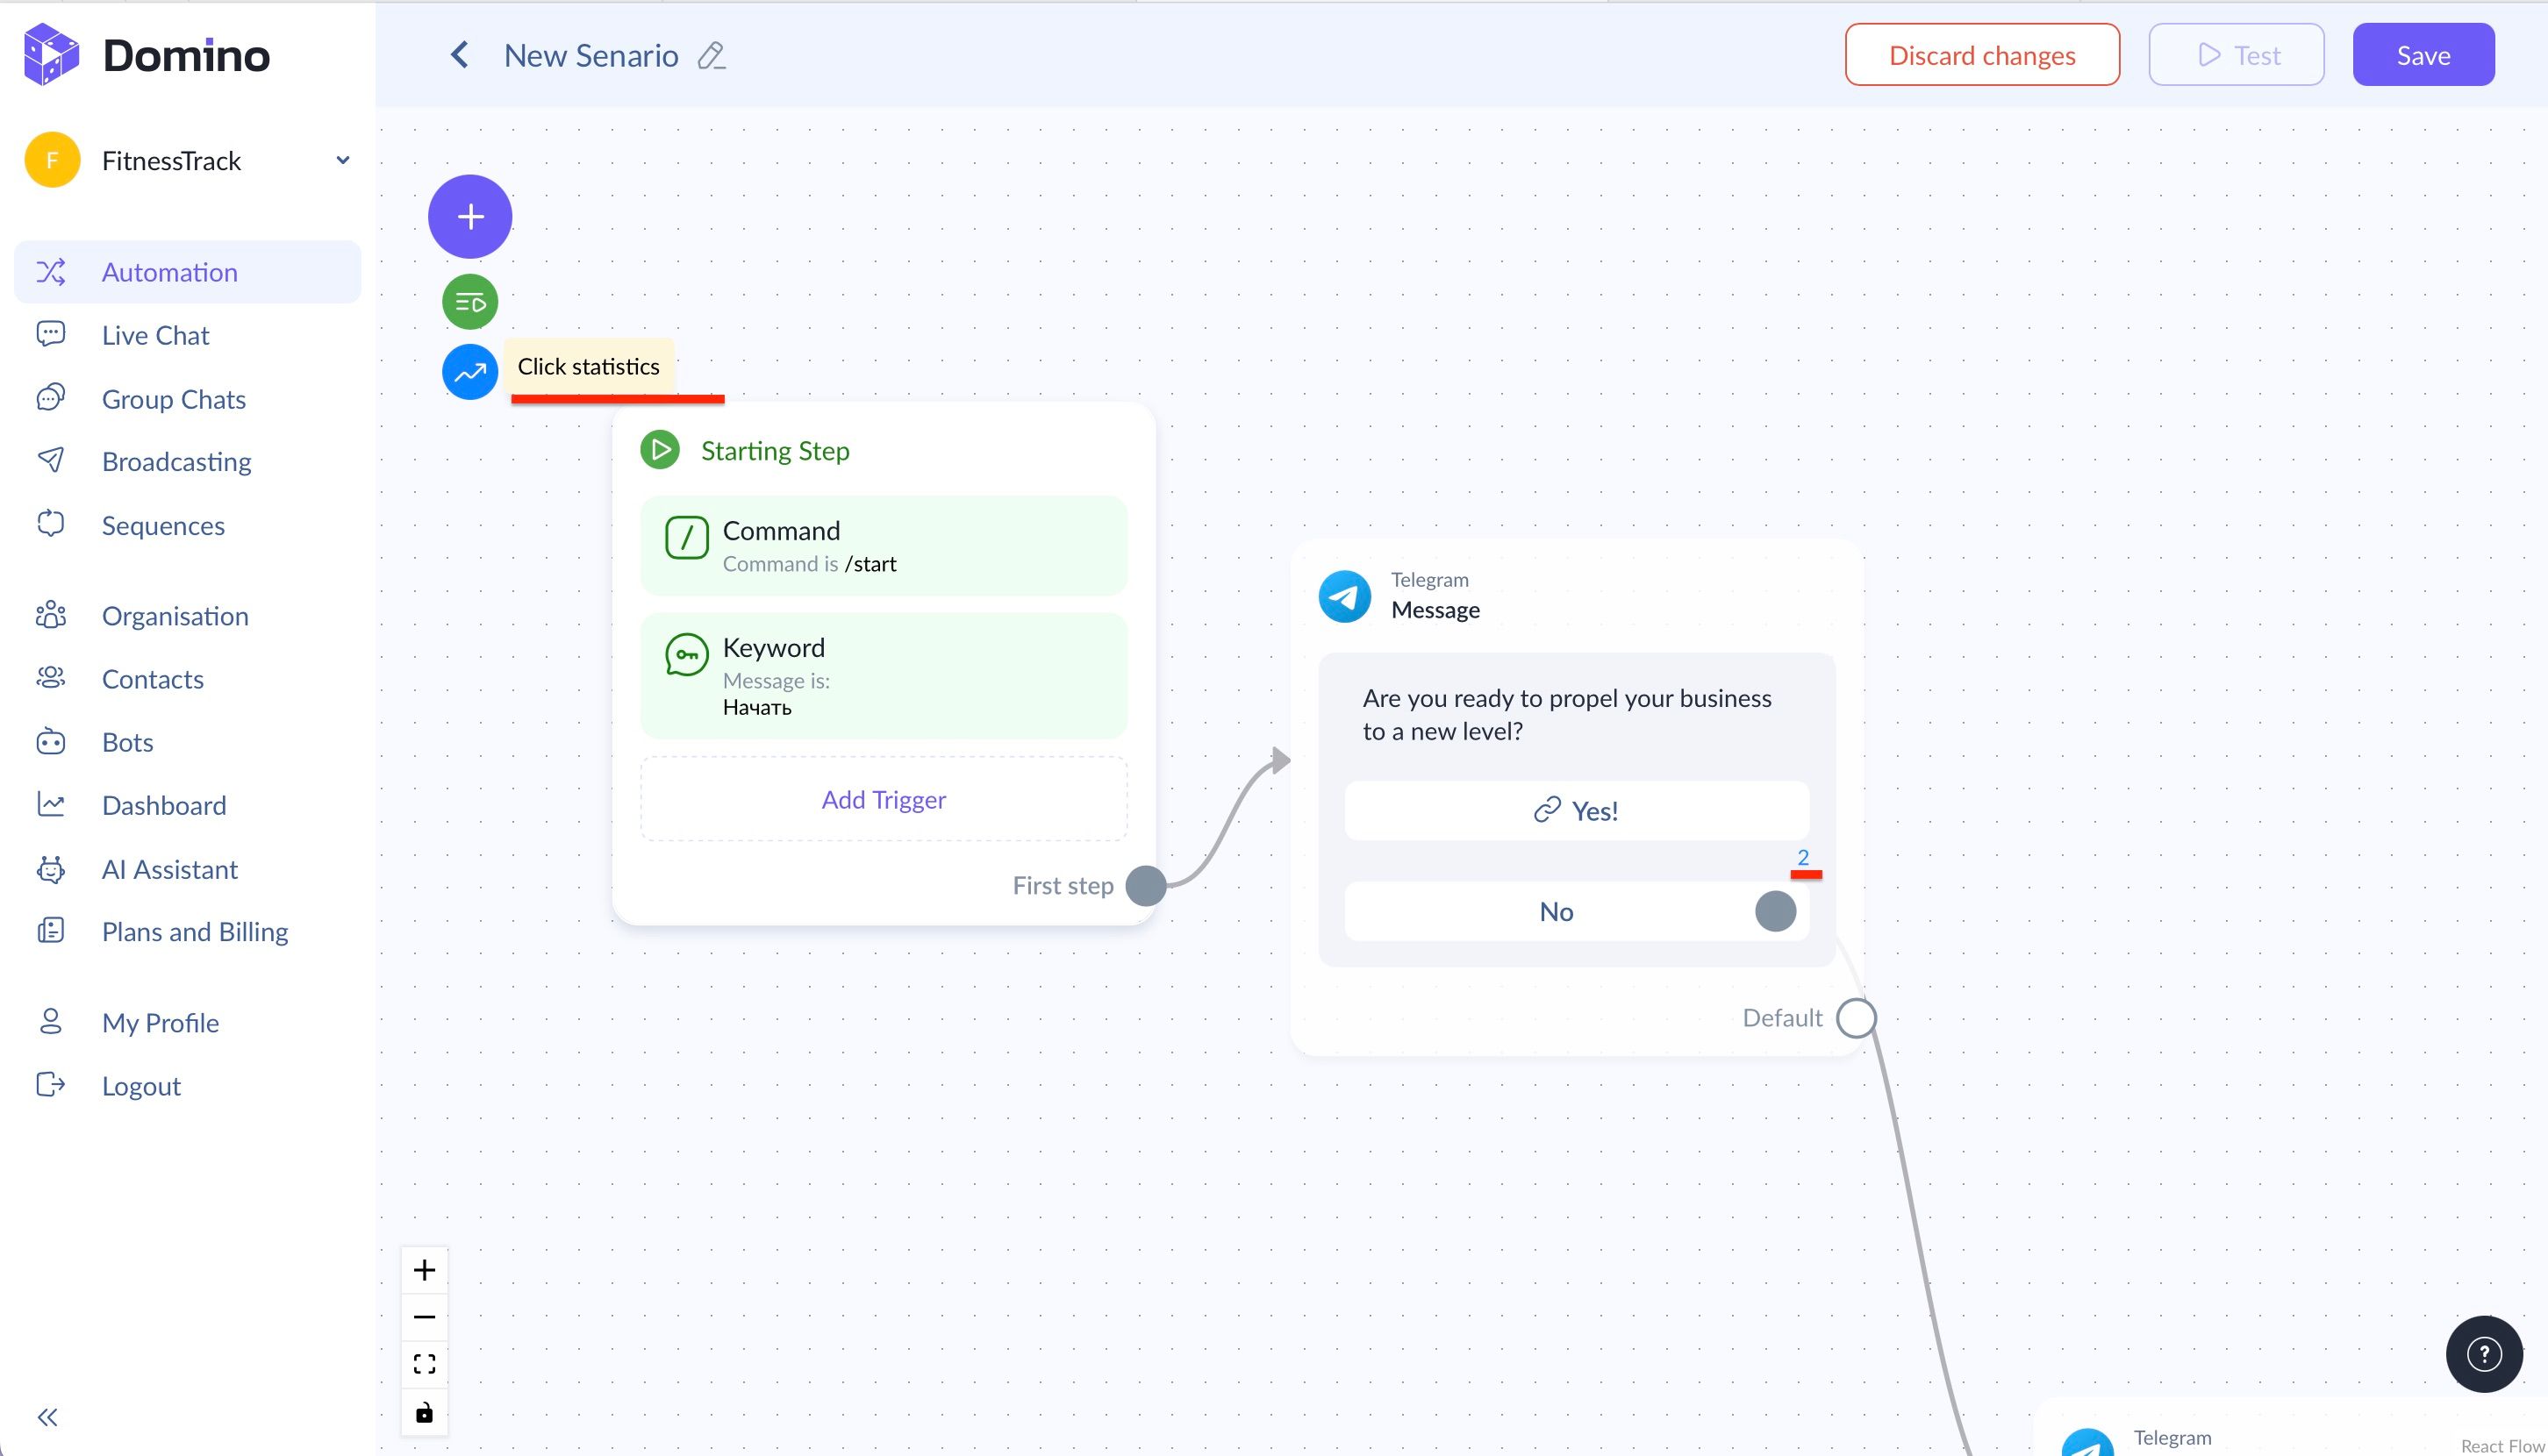Edit scenario name with the pencil icon

(x=712, y=56)
